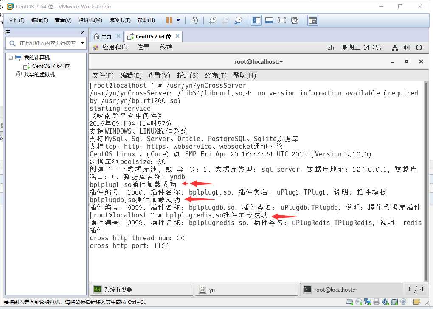Switch to the 主页 tab
The width and height of the screenshot is (433, 309).
[x=103, y=36]
